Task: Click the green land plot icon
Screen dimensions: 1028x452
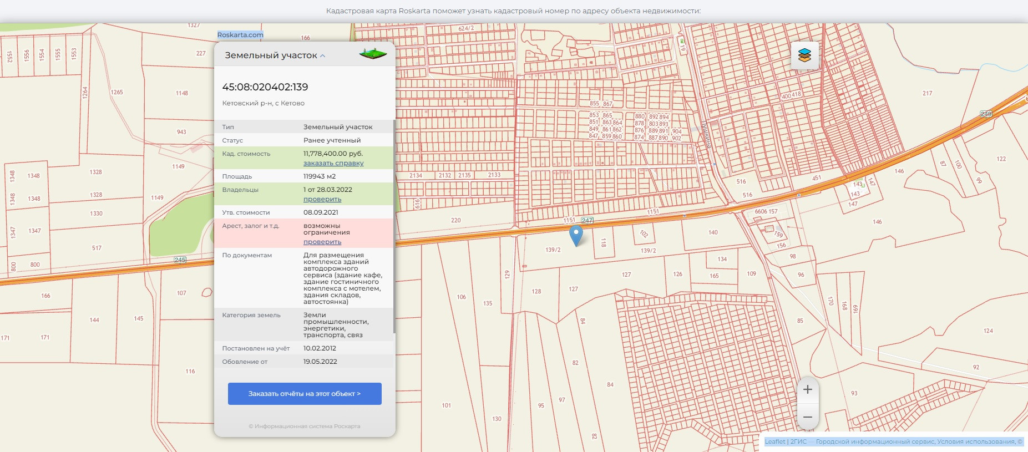Action: click(x=373, y=54)
